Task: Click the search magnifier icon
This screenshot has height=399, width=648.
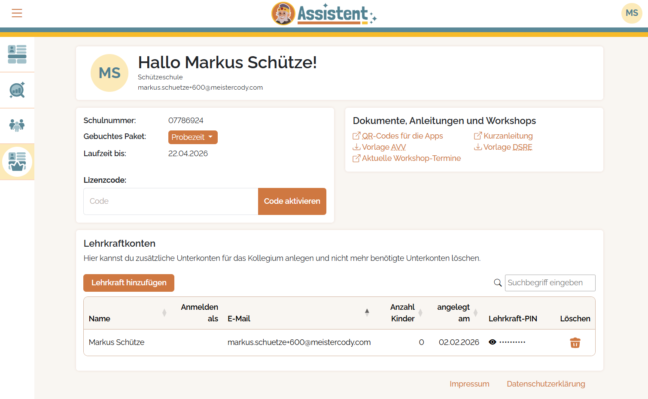Action: point(498,283)
